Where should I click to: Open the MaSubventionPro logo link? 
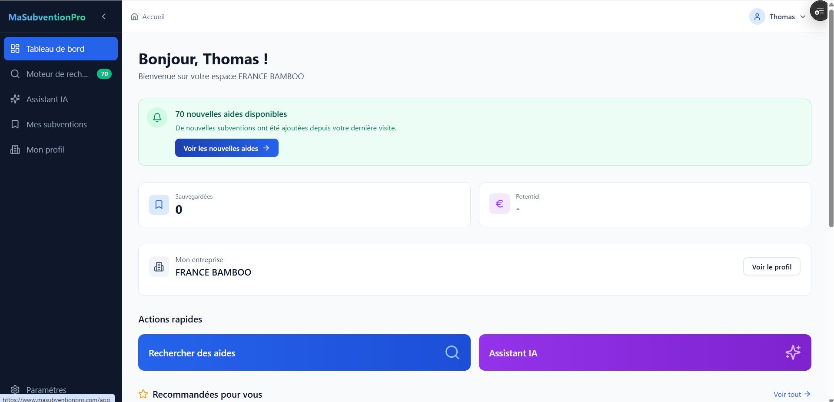(x=47, y=17)
